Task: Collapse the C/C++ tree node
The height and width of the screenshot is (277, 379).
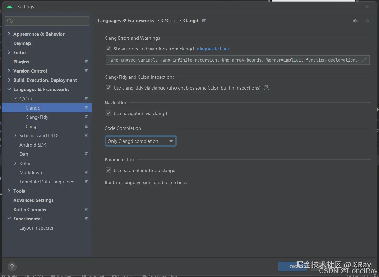Action: [x=15, y=98]
